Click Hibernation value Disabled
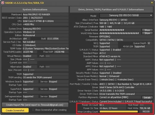The width and height of the screenshot is (155, 115). click(x=27, y=67)
